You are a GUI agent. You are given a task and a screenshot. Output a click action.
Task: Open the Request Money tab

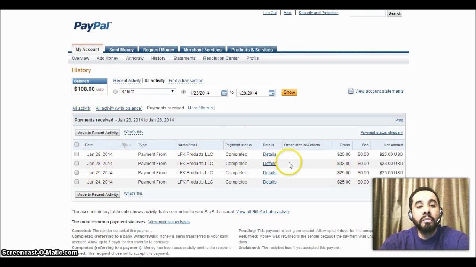(x=158, y=50)
